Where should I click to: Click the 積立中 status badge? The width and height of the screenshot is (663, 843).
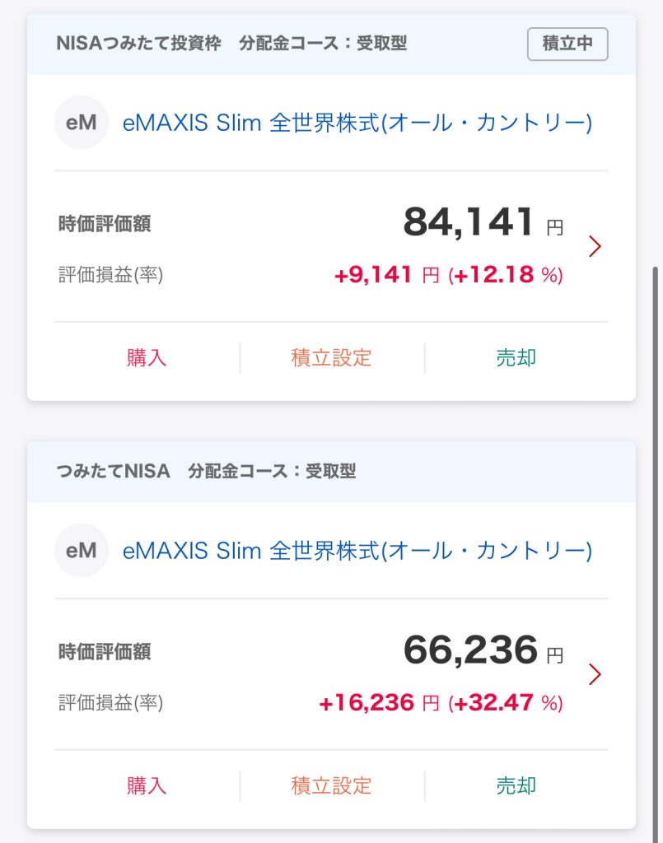point(567,44)
